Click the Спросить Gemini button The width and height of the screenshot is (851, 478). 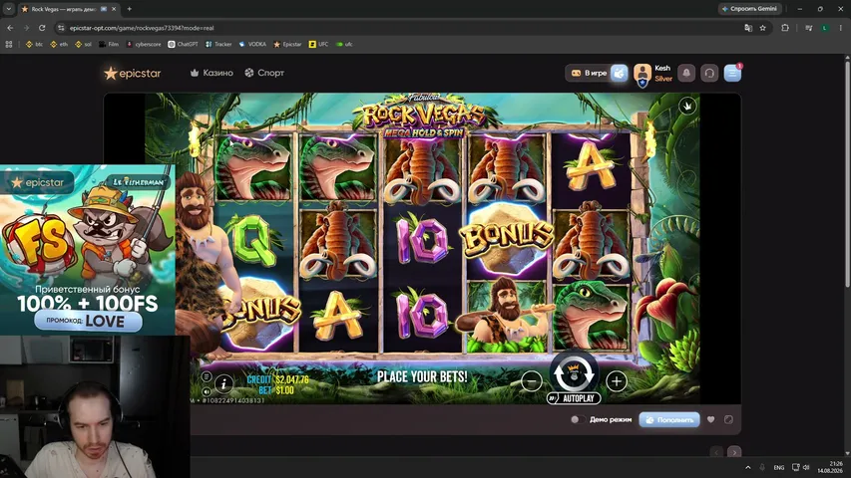(x=749, y=9)
